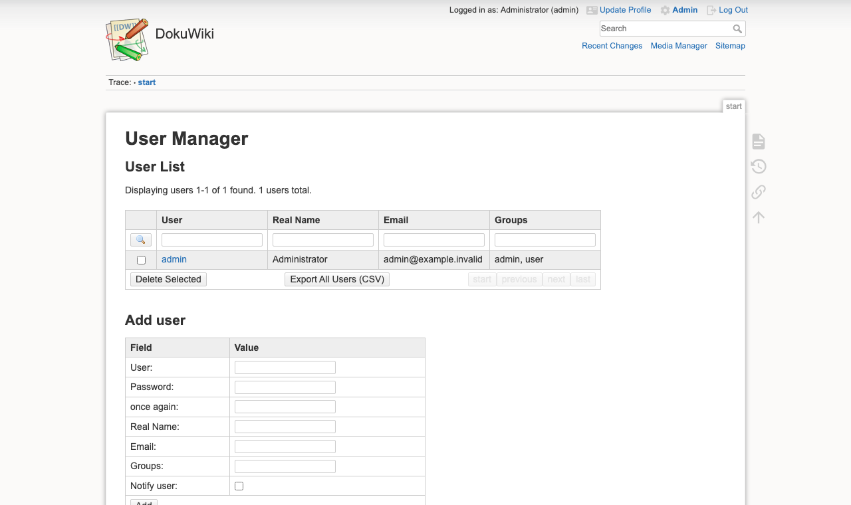The height and width of the screenshot is (505, 851).
Task: Focus the Add user User field
Action: point(285,367)
